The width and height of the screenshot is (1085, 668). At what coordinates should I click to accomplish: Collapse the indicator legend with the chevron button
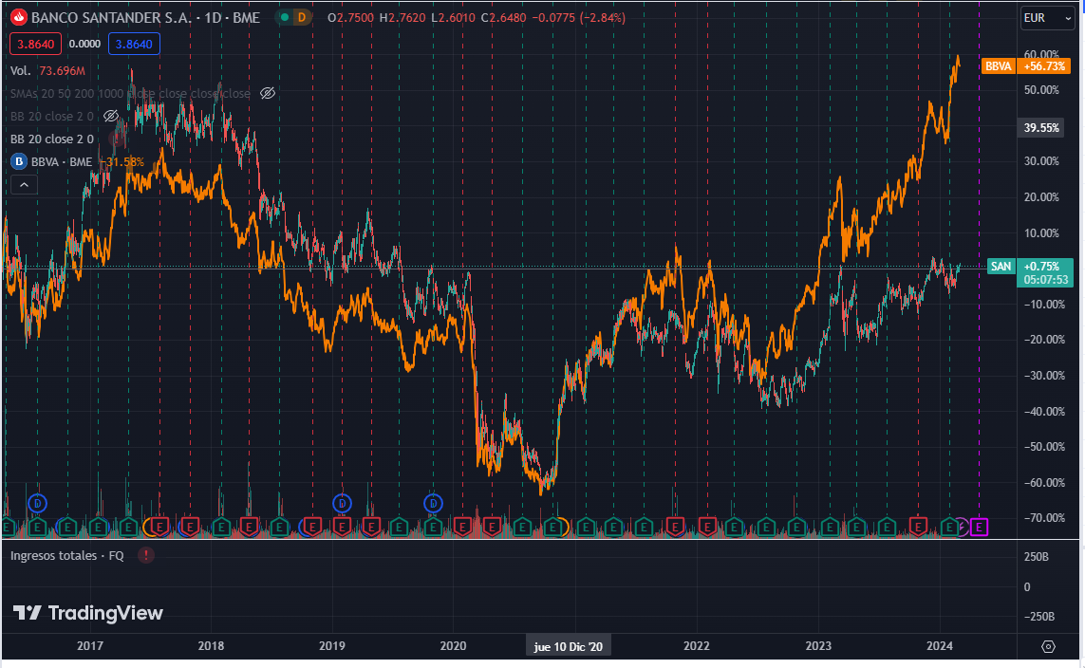pyautogui.click(x=25, y=185)
